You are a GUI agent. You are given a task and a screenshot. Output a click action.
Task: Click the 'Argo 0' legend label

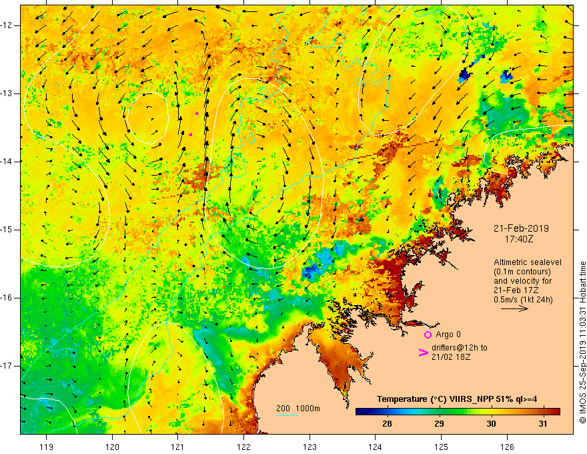click(x=448, y=334)
